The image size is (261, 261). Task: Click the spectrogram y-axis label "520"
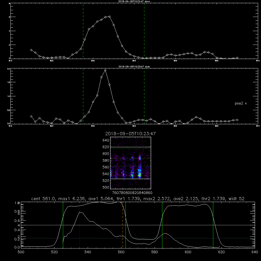(106, 181)
